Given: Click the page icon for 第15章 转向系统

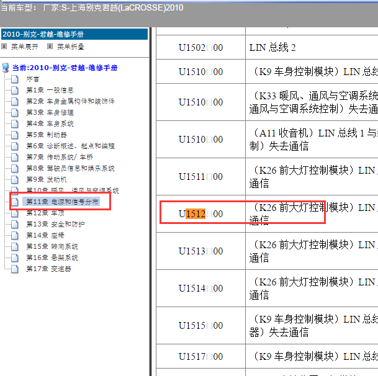Looking at the screenshot, I should click(x=15, y=246).
